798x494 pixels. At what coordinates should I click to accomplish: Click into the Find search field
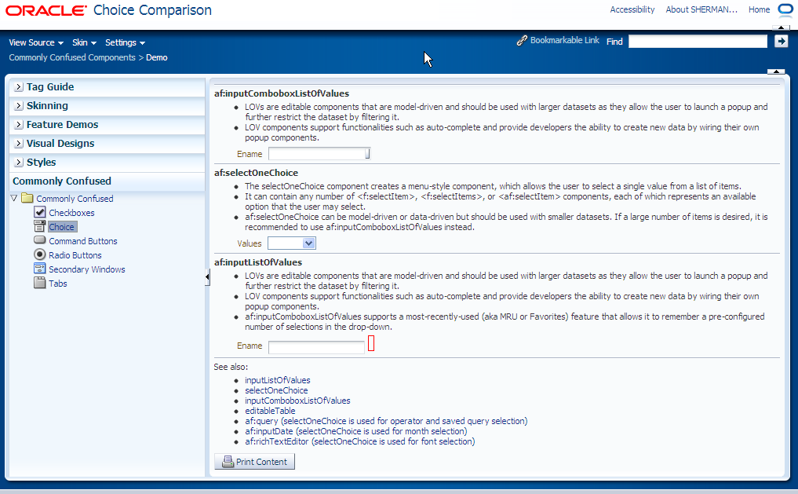[x=698, y=42]
